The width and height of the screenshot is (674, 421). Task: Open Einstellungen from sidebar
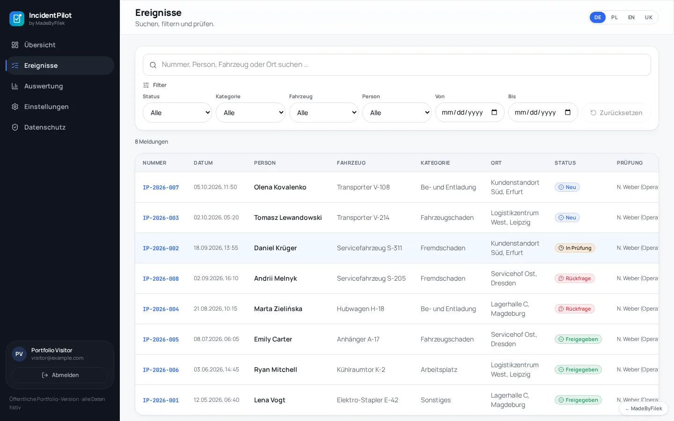point(60,107)
